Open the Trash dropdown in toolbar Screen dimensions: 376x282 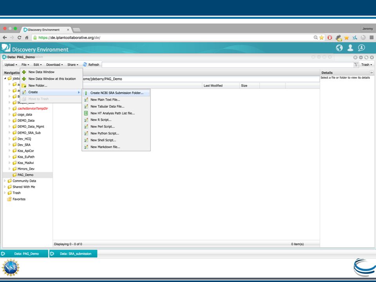pyautogui.click(x=367, y=65)
